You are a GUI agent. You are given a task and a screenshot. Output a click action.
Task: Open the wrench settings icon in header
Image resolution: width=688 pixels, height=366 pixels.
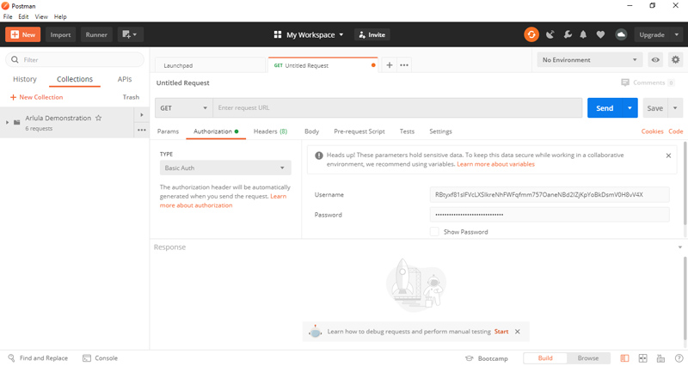(568, 34)
